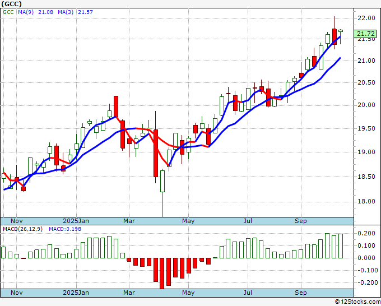Click the 22.00 price axis label
The image size is (381, 306).
pos(366,18)
